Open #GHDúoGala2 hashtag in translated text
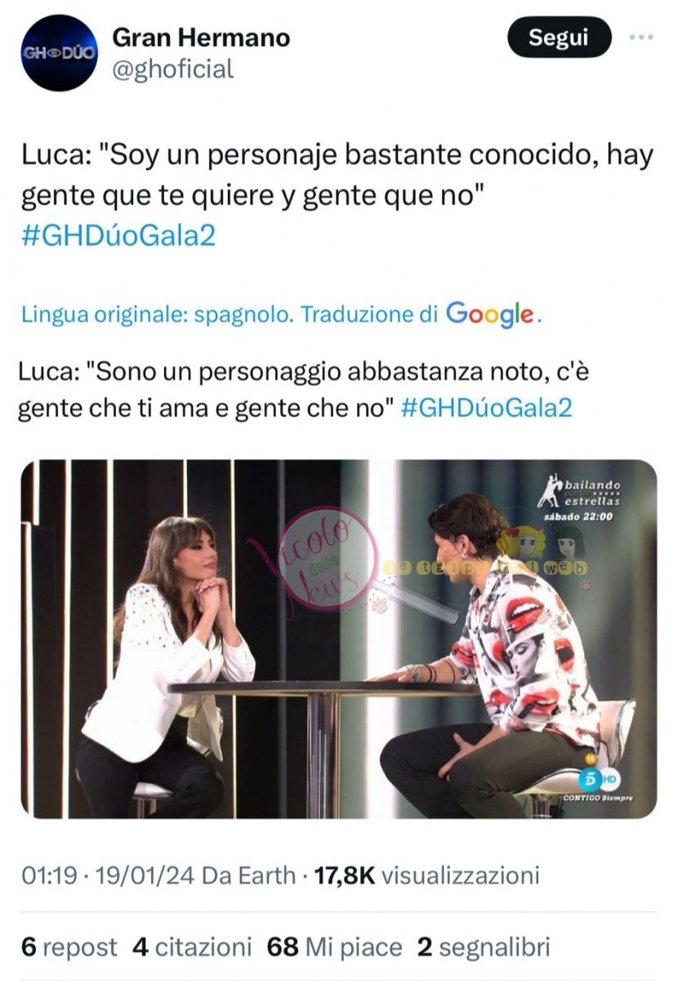This screenshot has height=981, width=678. coord(487,408)
